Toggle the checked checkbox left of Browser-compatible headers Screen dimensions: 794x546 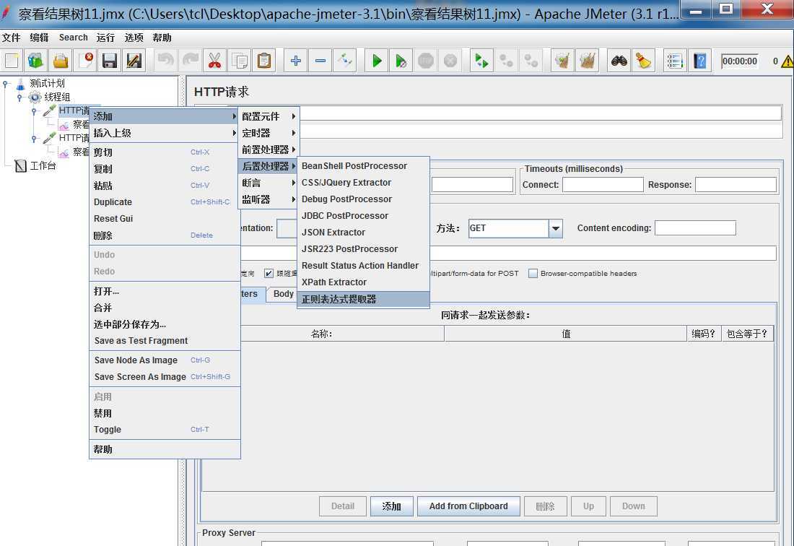(269, 274)
